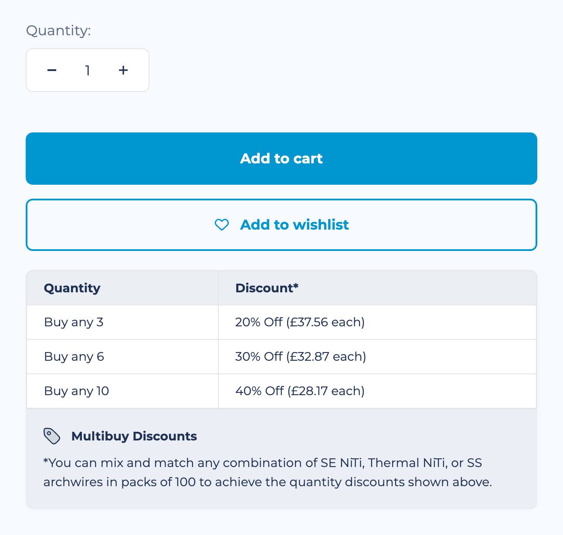The image size is (563, 535).
Task: Select the Buy any 3 row
Action: coord(74,322)
